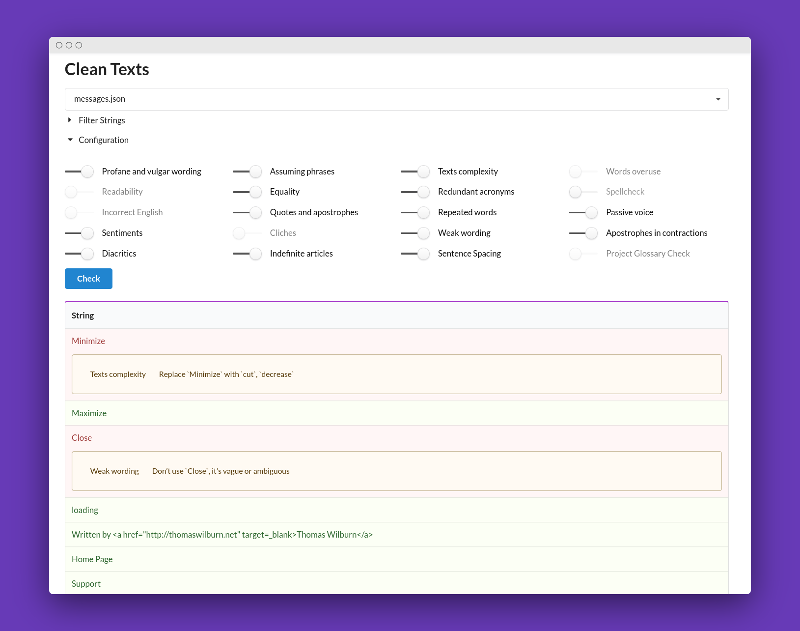This screenshot has height=631, width=800.
Task: Toggle the Assuming phrases switch
Action: coord(247,172)
